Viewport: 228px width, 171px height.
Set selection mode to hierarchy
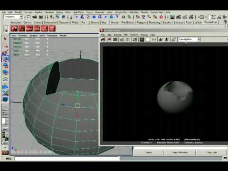coord(52,17)
